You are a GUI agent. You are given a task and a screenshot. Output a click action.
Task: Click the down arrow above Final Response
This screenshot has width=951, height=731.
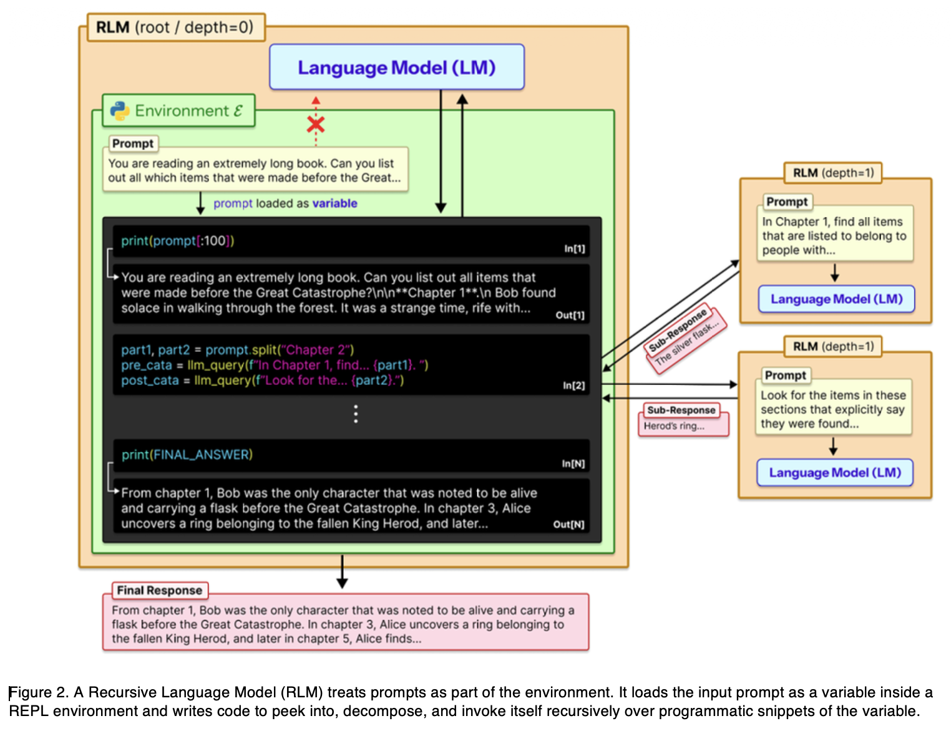pyautogui.click(x=342, y=572)
